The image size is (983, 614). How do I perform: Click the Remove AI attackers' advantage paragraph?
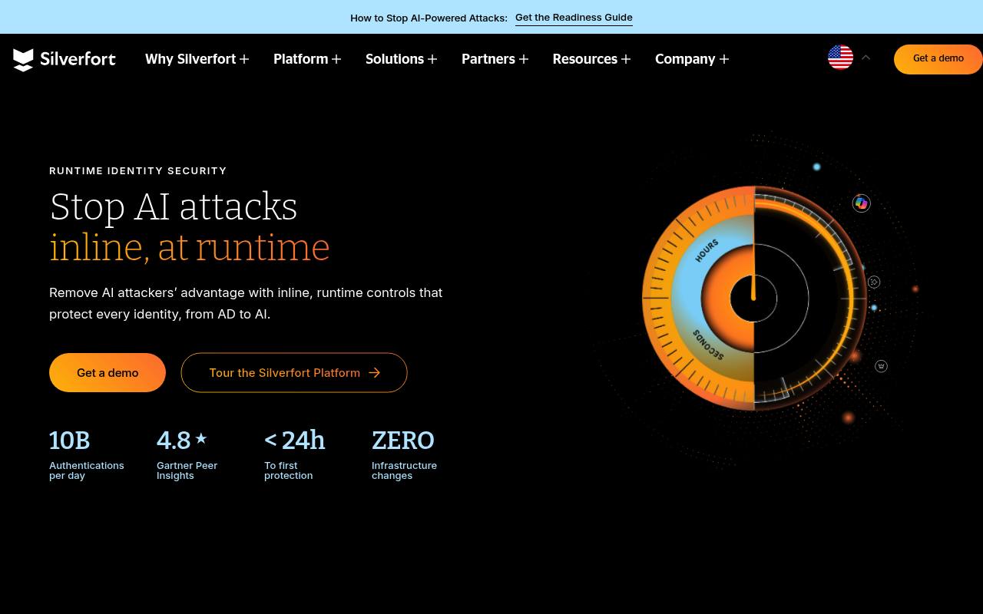(246, 303)
